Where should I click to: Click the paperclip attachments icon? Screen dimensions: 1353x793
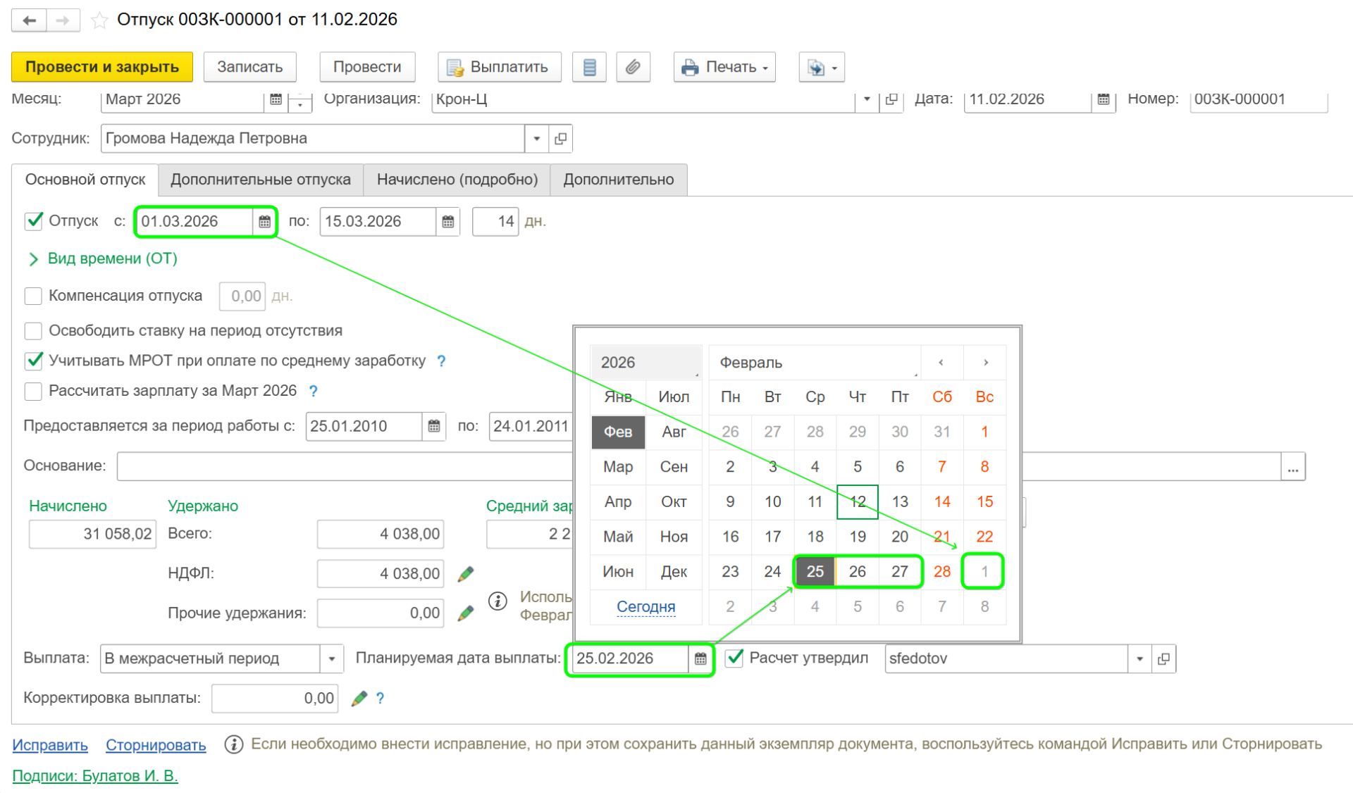point(632,67)
